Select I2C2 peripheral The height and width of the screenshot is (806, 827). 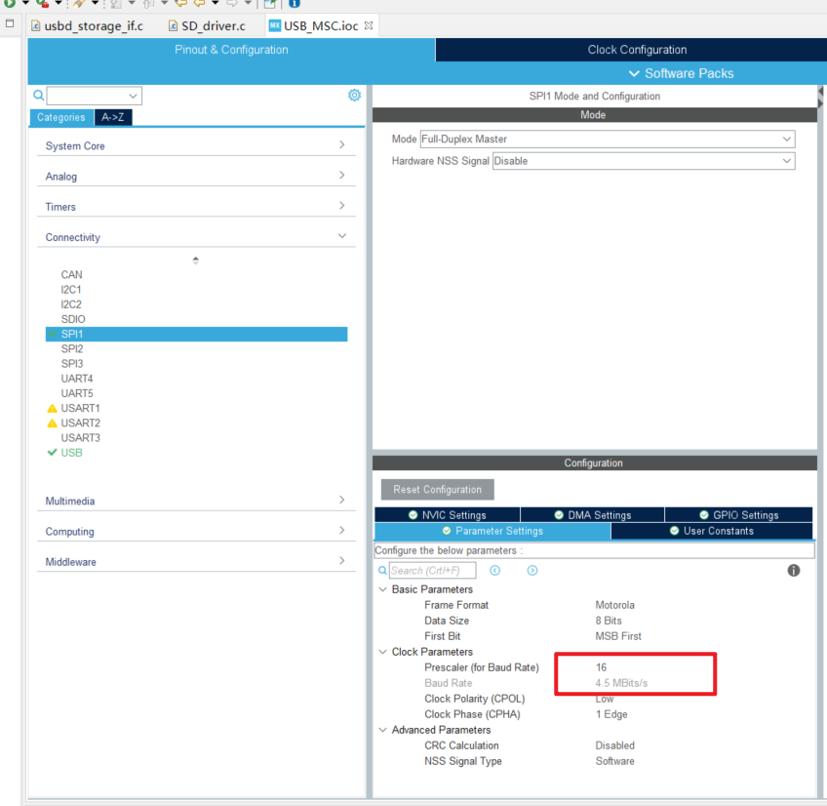[x=71, y=304]
